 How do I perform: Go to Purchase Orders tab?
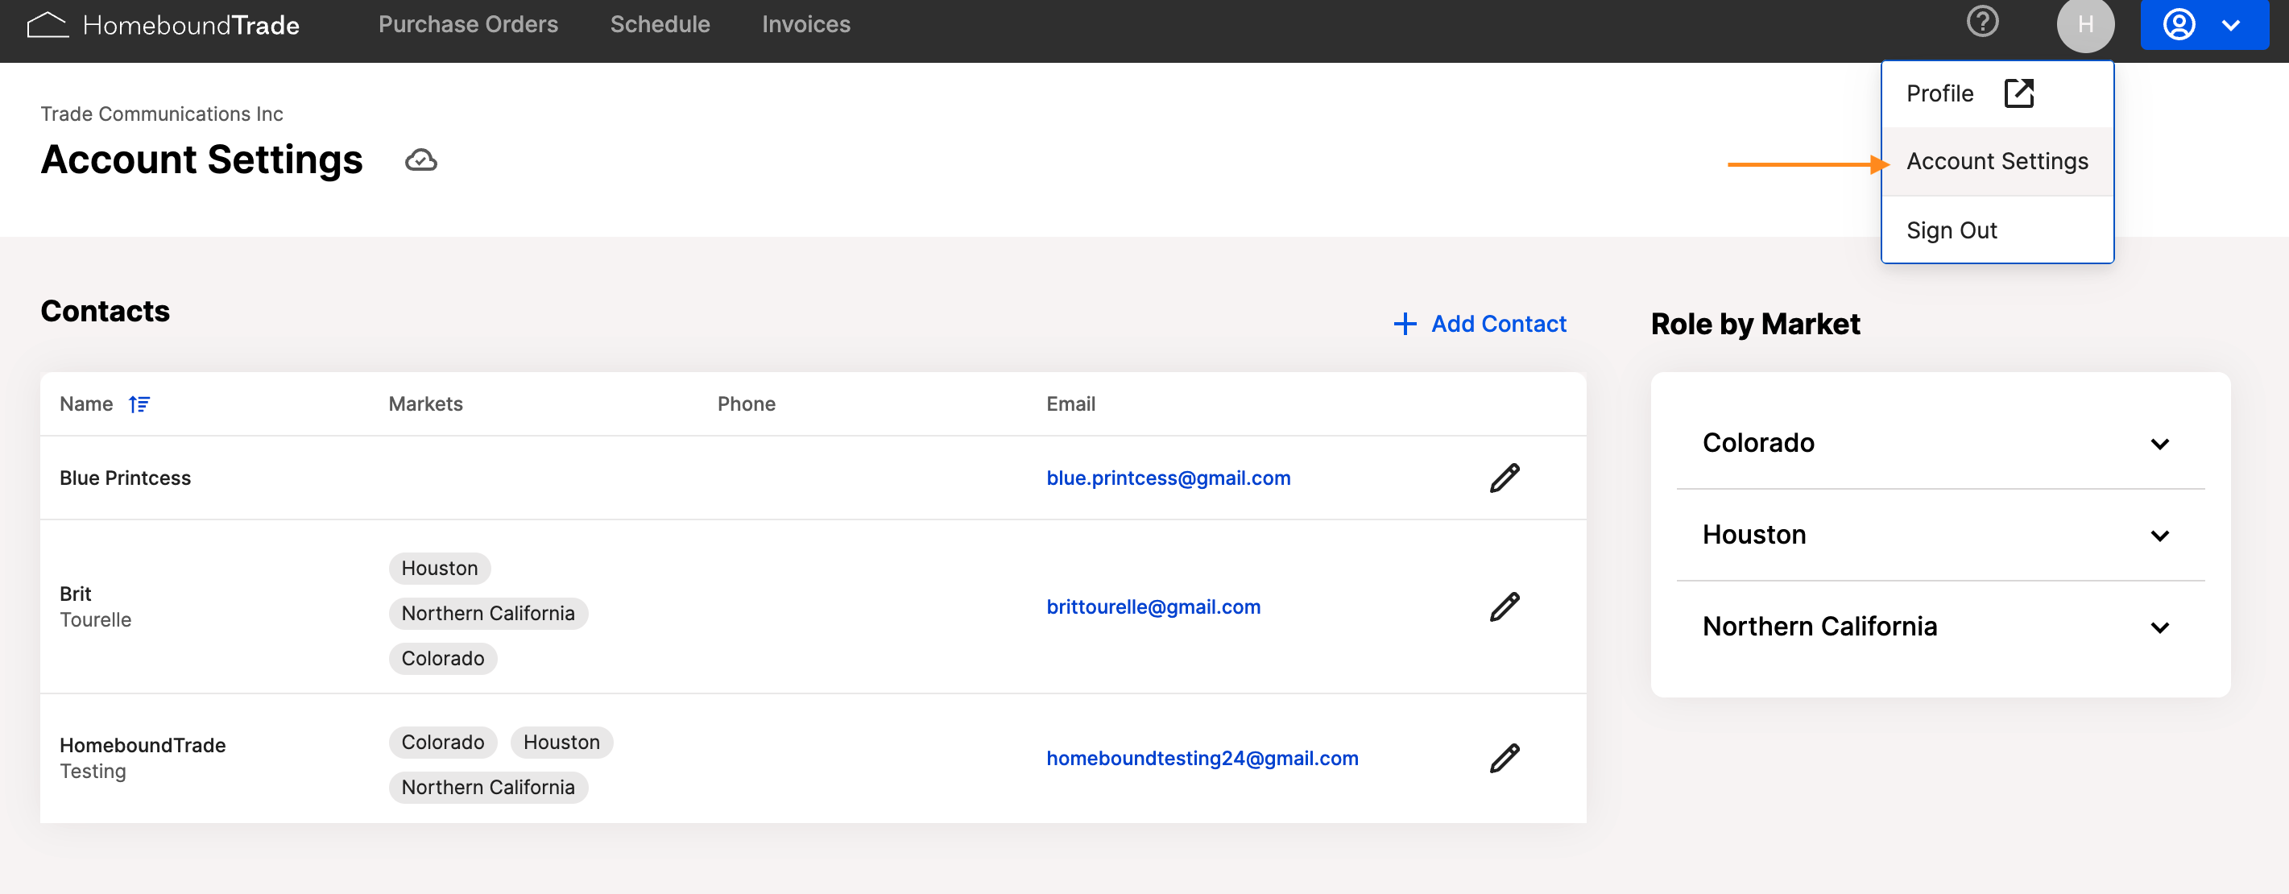click(468, 25)
